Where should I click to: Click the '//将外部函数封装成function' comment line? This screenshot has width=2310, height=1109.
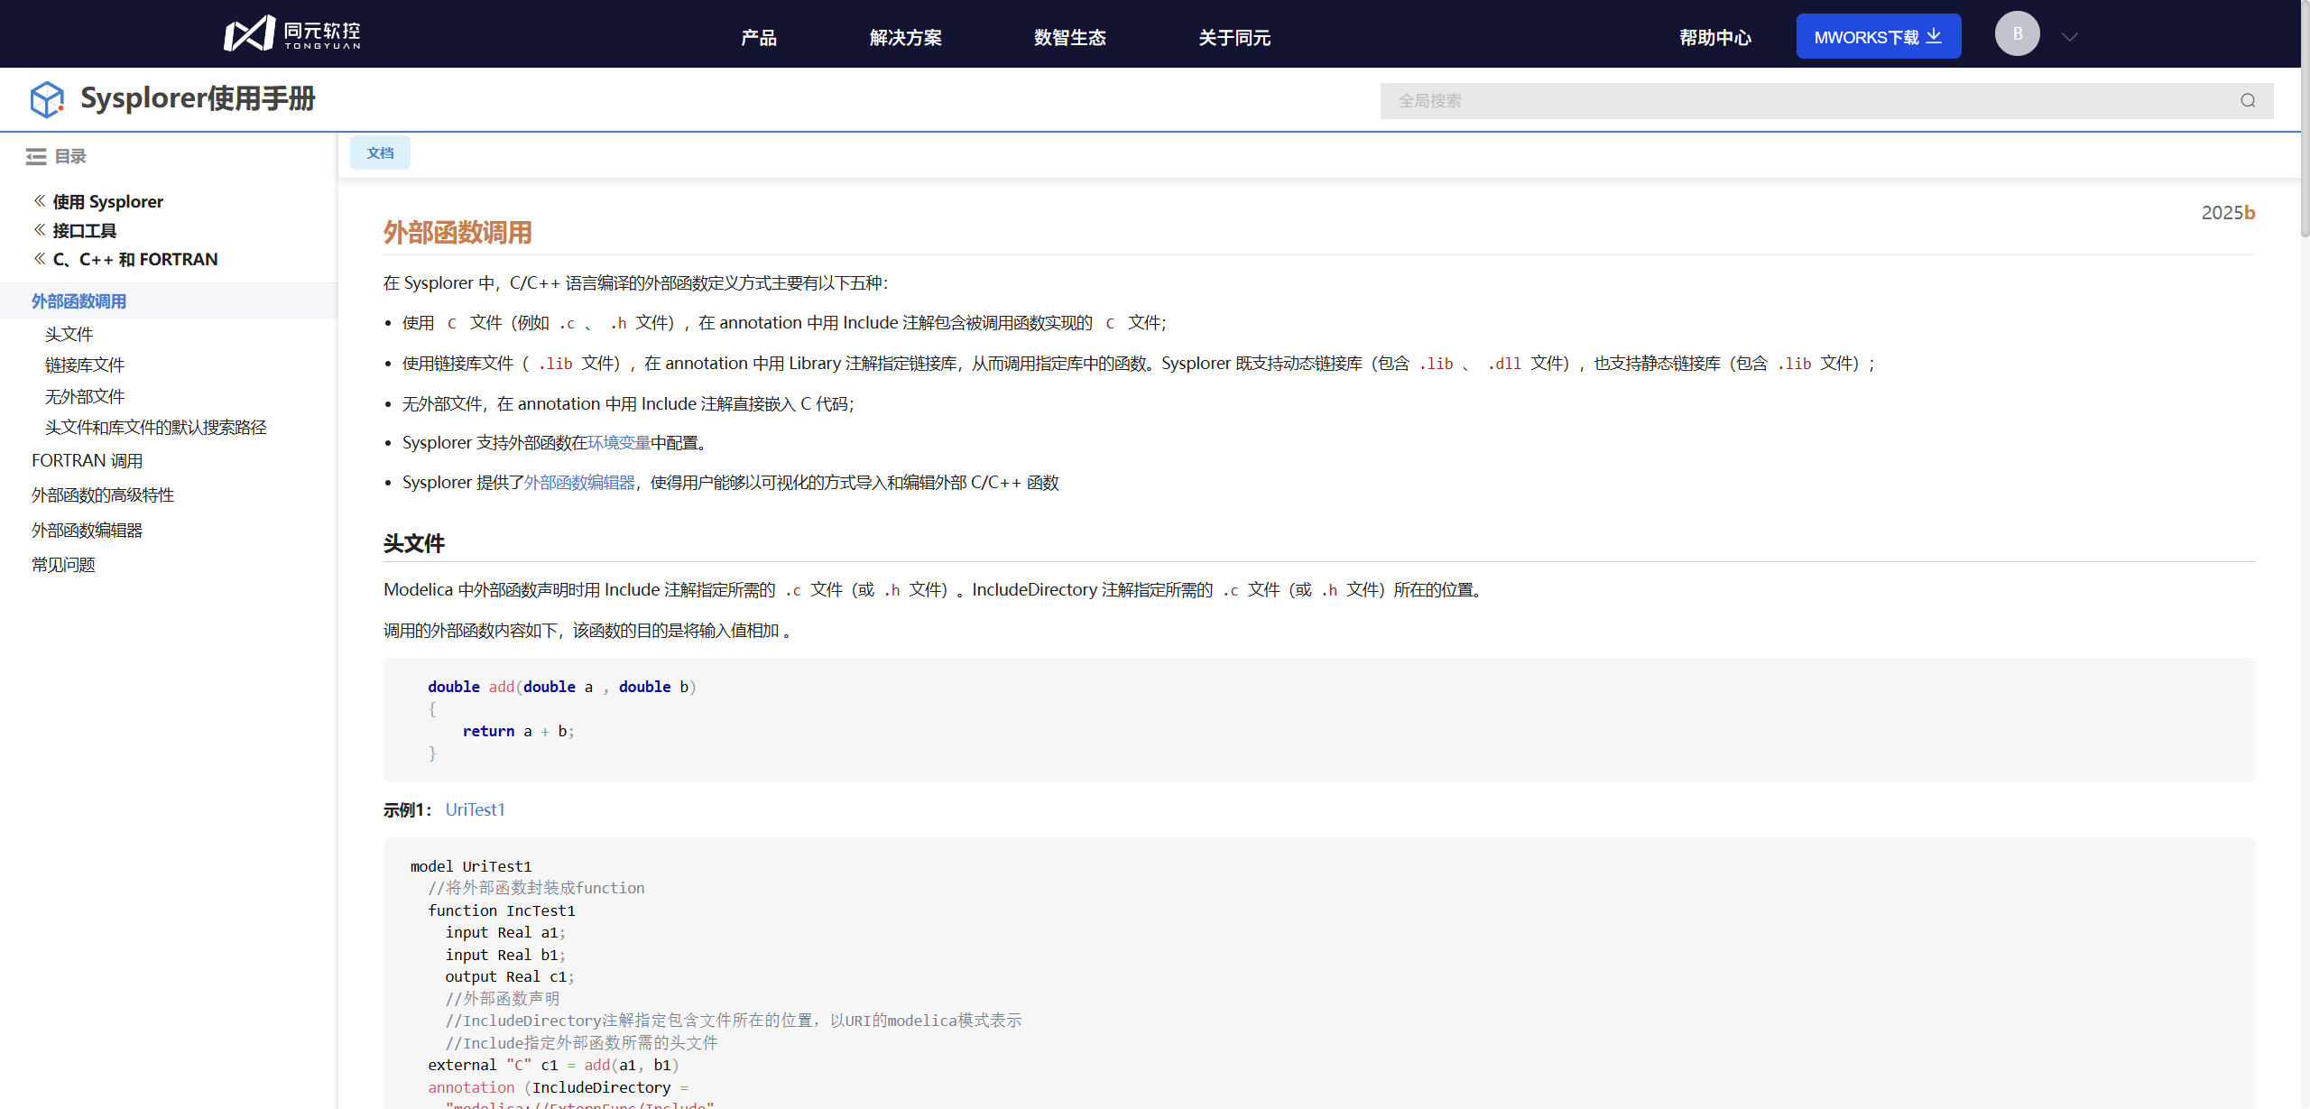(x=537, y=888)
